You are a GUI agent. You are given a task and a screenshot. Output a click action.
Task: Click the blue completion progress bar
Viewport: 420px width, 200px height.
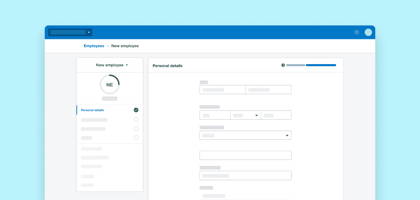pyautogui.click(x=321, y=65)
